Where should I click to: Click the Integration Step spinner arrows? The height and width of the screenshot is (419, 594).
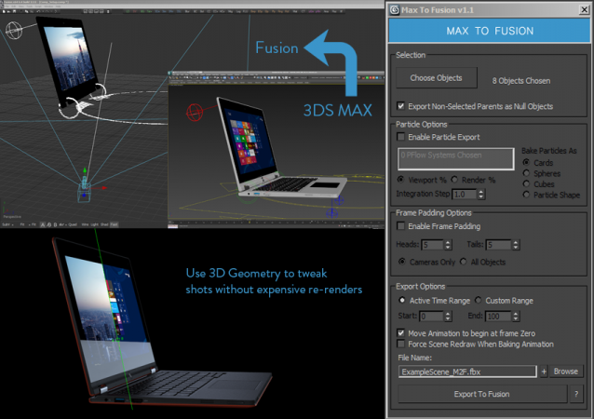[x=481, y=195]
